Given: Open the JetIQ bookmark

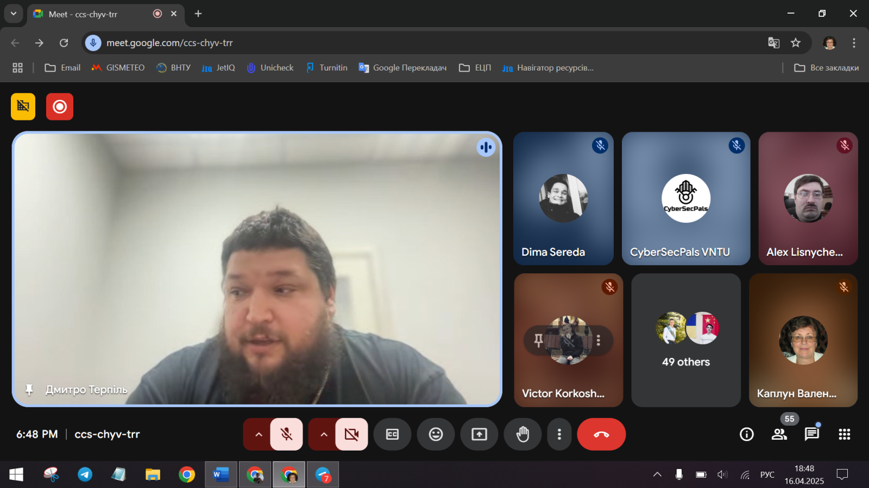Looking at the screenshot, I should click(x=218, y=68).
